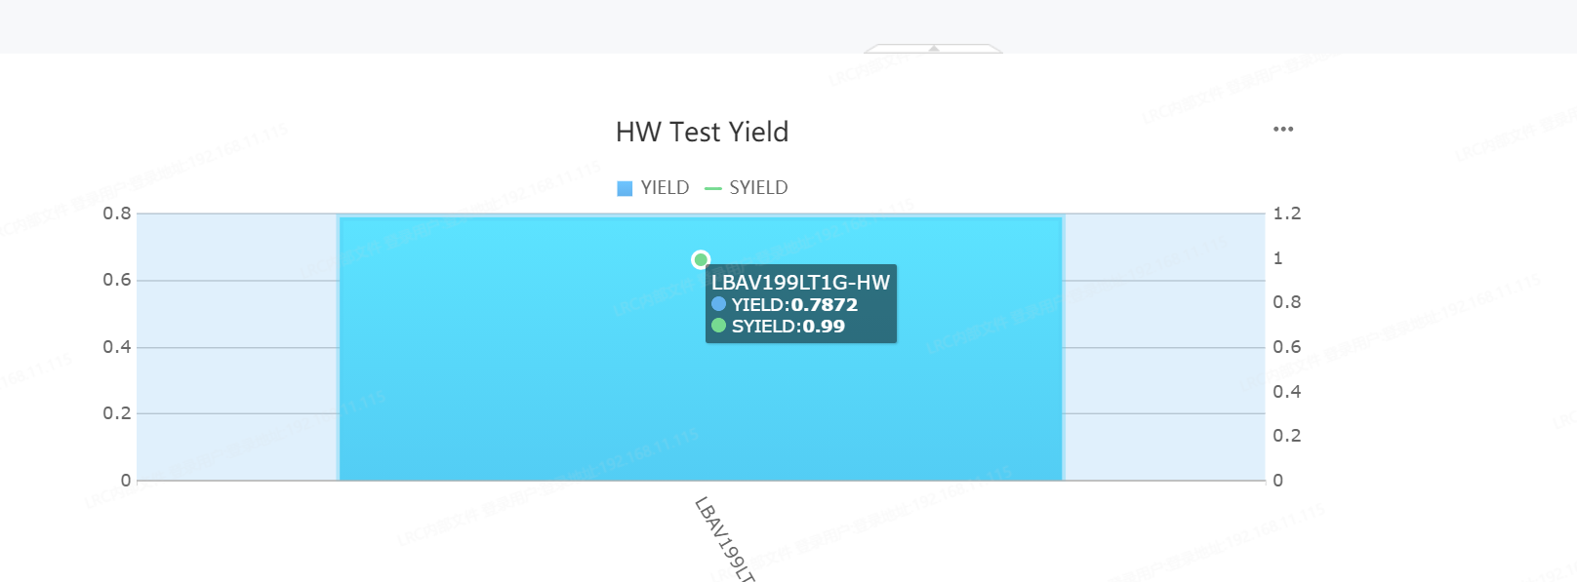Click the 0.7872 value in the tooltip
Image resolution: width=1577 pixels, height=582 pixels.
pos(824,304)
